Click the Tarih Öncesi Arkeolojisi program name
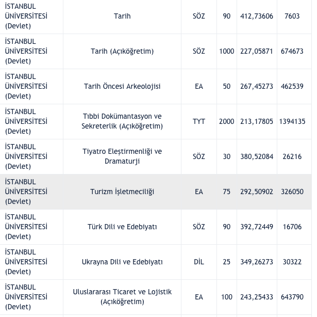The height and width of the screenshot is (317, 317). [x=122, y=86]
